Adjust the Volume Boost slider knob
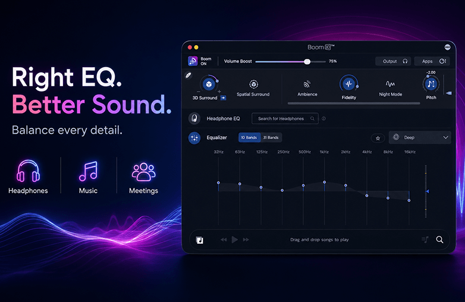This screenshot has height=302, width=465. (307, 62)
